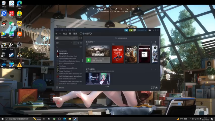Open File Explorer from the taskbar
This screenshot has height=121, width=215.
pyautogui.click(x=70, y=119)
